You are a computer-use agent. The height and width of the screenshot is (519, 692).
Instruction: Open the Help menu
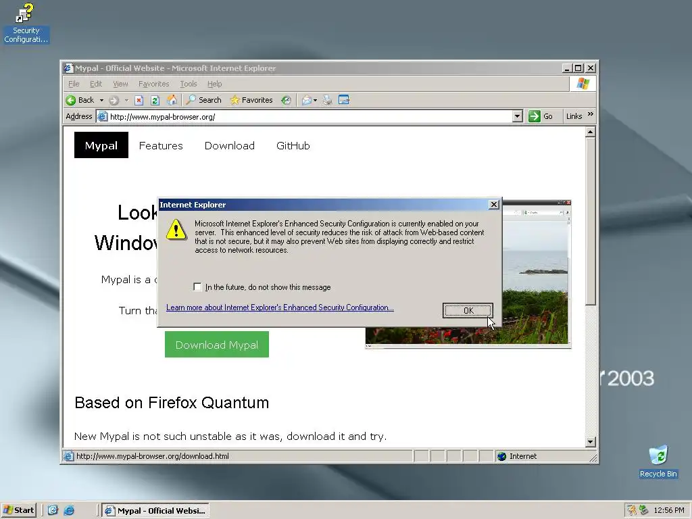(214, 84)
